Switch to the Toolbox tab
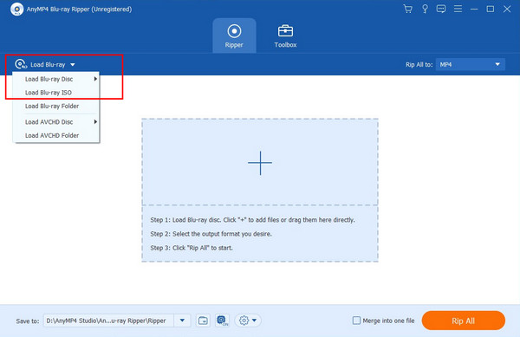The image size is (520, 337). [285, 36]
